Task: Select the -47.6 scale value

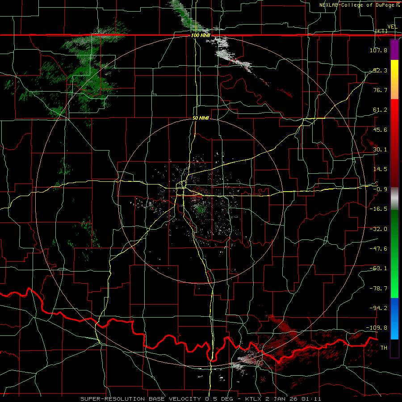Action: point(378,249)
